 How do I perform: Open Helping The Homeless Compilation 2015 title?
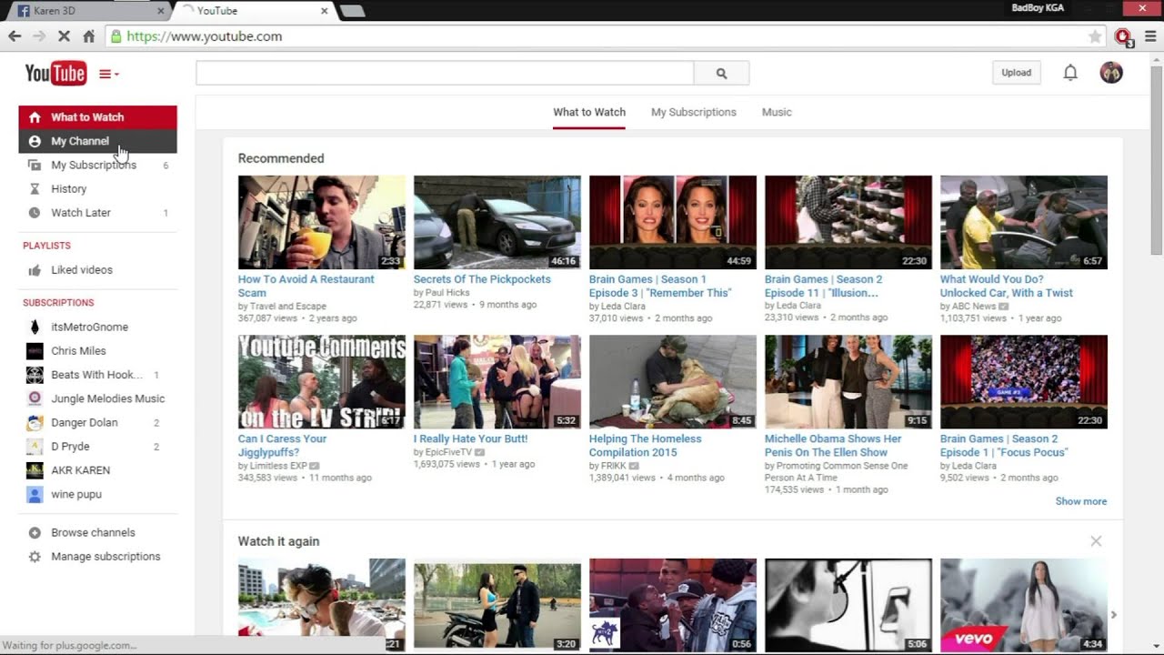[646, 445]
